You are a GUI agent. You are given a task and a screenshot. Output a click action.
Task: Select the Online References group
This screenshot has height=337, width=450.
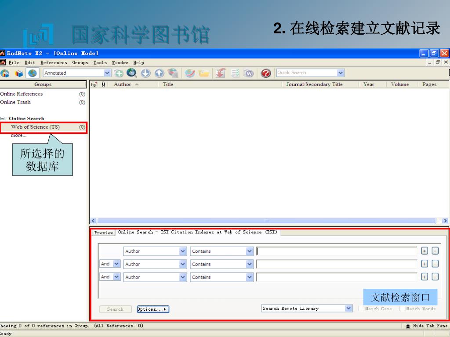coord(43,94)
